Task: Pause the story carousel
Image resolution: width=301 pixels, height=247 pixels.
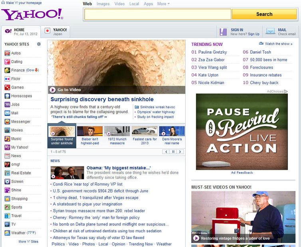Action: click(x=173, y=152)
